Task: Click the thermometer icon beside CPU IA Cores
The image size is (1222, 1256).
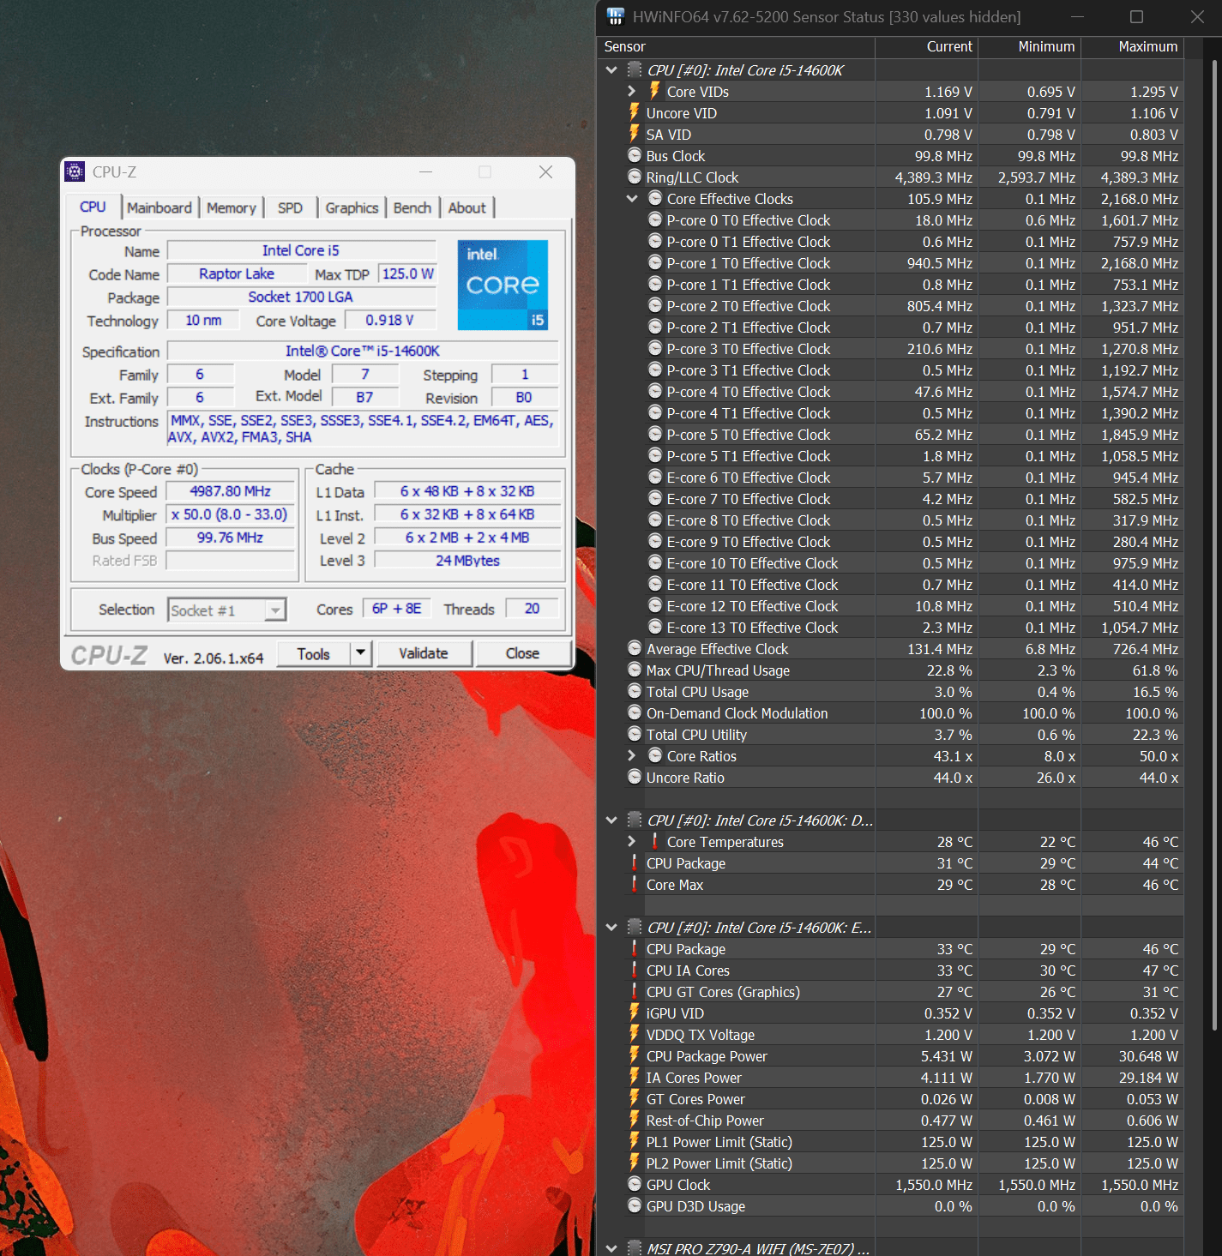Action: coord(635,970)
